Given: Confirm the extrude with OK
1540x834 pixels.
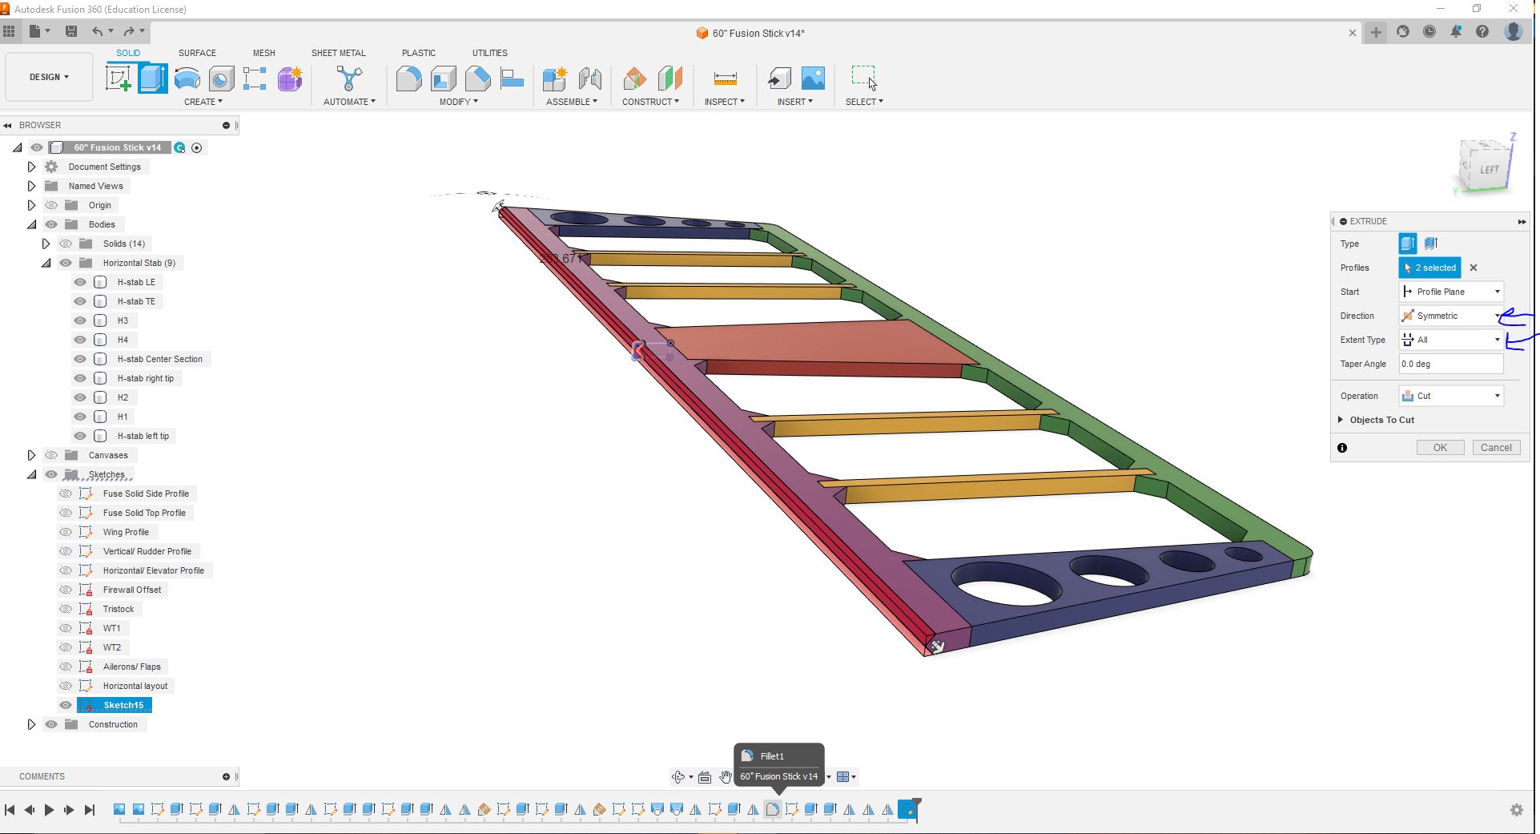Looking at the screenshot, I should point(1439,448).
